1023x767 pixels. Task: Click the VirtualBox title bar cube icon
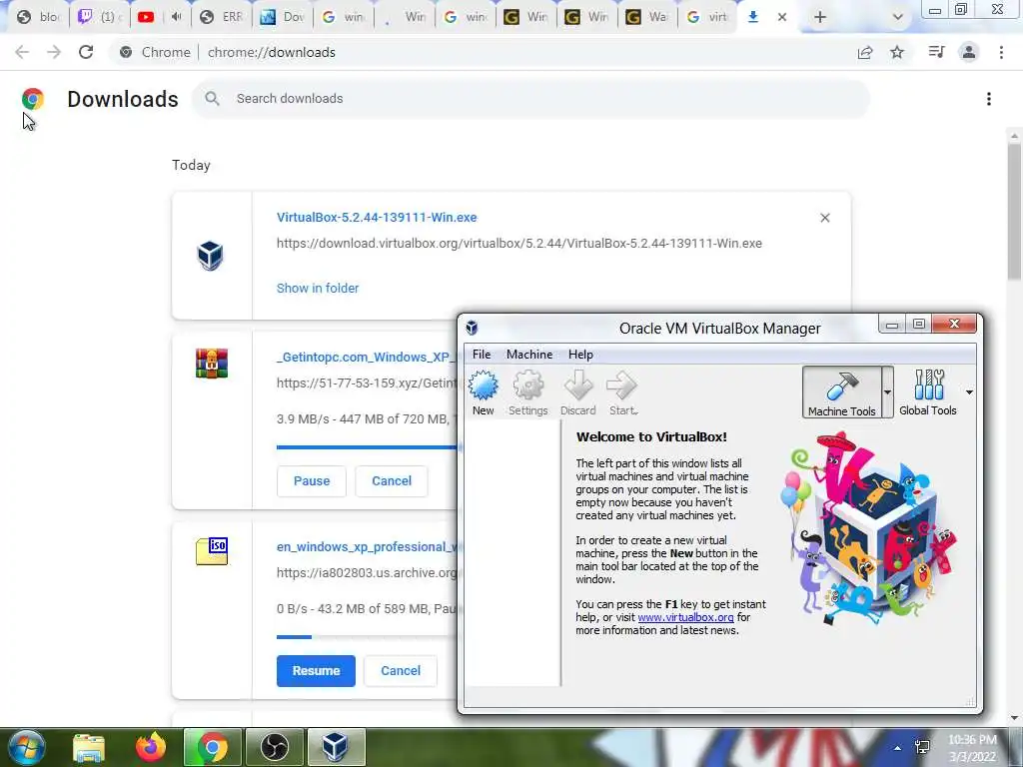472,328
